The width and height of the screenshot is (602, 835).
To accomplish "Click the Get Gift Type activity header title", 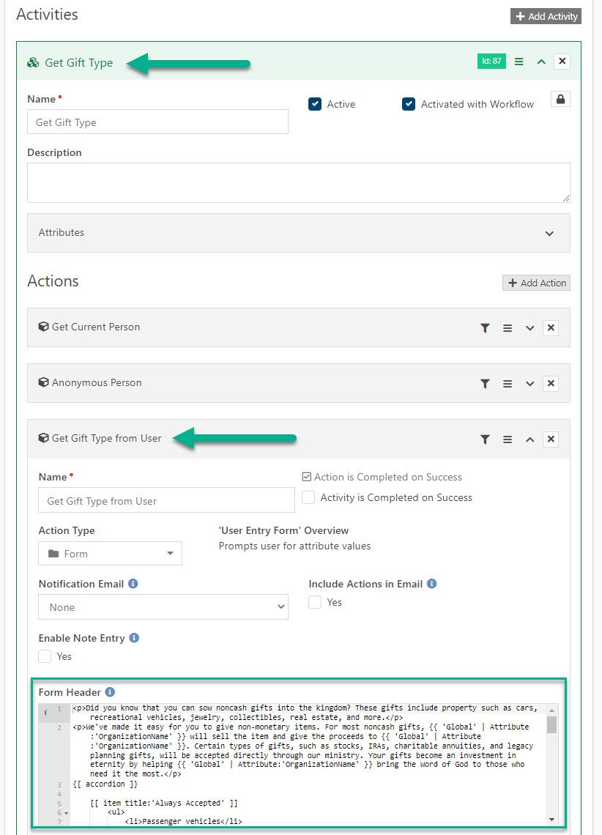I will [x=79, y=63].
